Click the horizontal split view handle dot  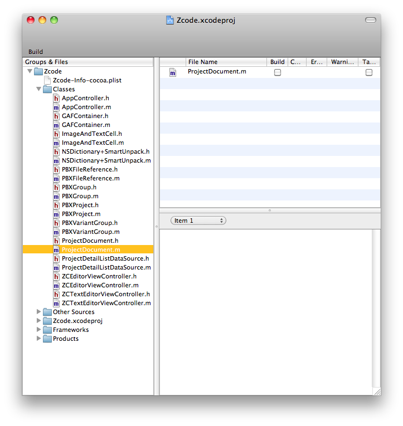coord(269,210)
